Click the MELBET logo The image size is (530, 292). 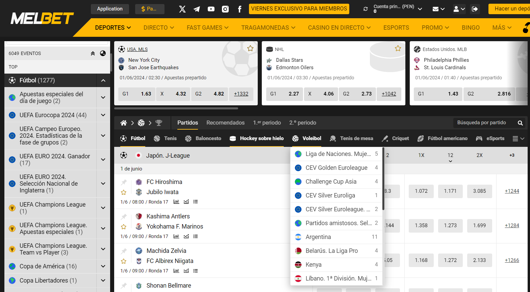(42, 19)
